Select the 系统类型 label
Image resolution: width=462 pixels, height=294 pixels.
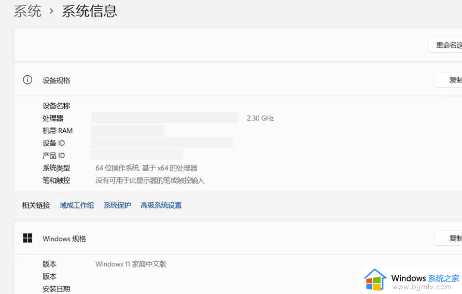[57, 168]
